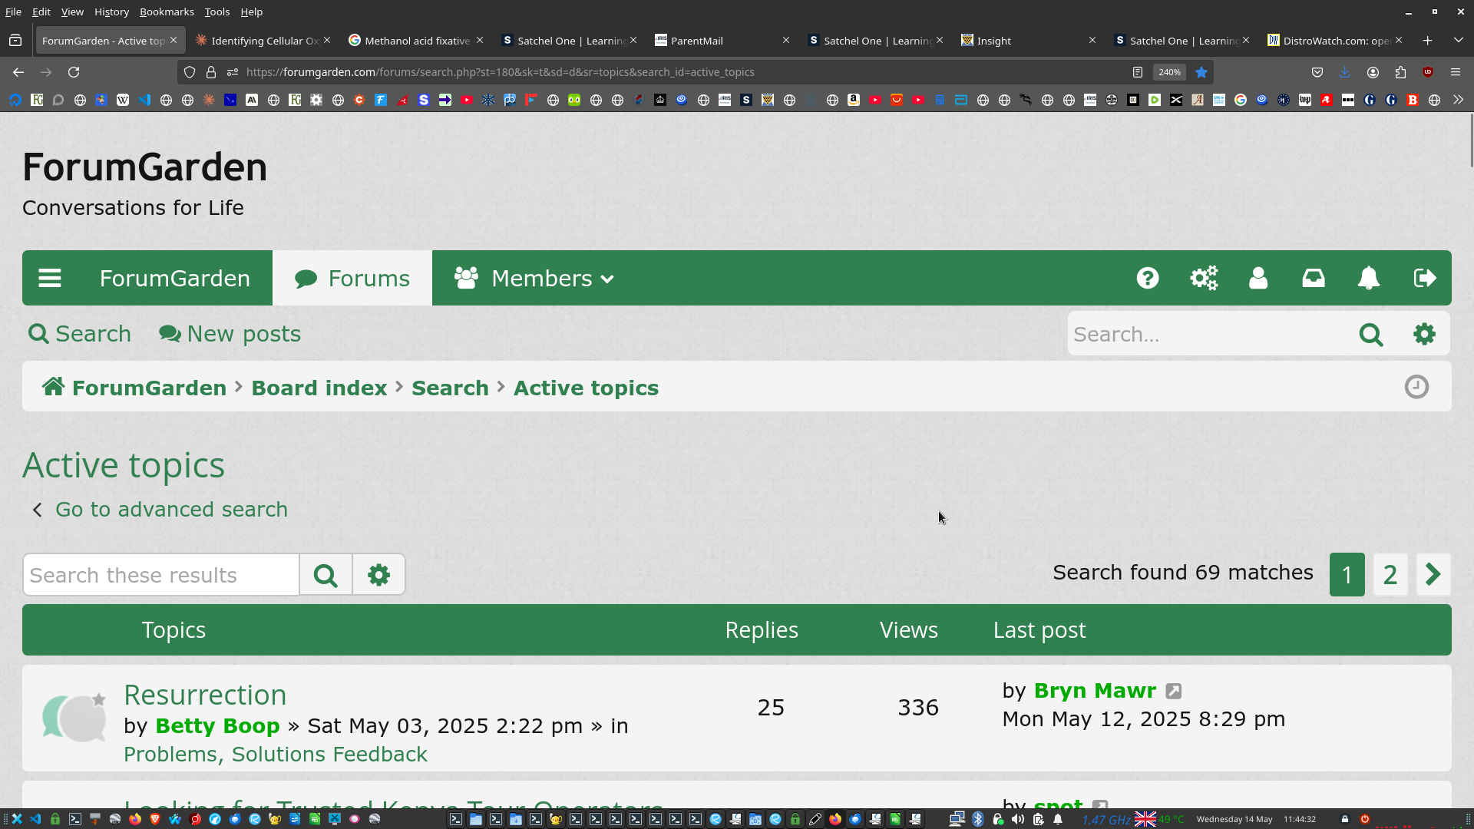Go to results page 2
1474x829 pixels.
pyautogui.click(x=1390, y=575)
